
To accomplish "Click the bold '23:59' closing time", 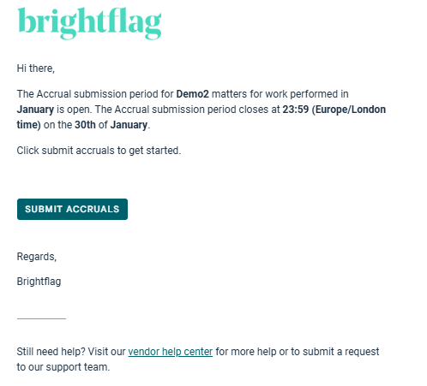I will [x=296, y=110].
